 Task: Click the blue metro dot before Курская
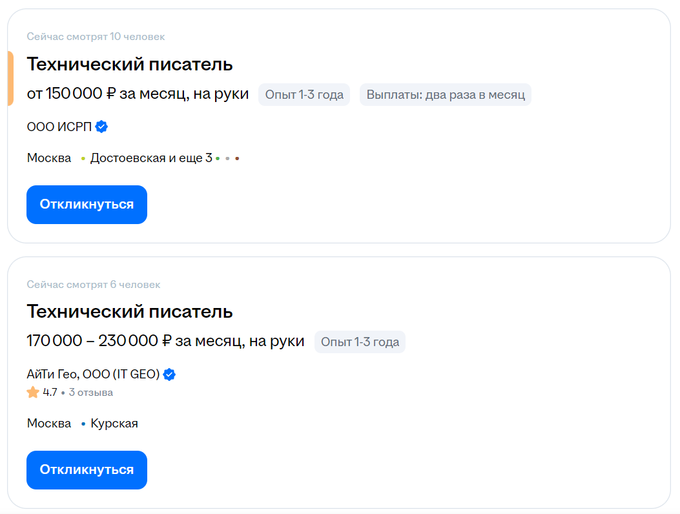[83, 423]
